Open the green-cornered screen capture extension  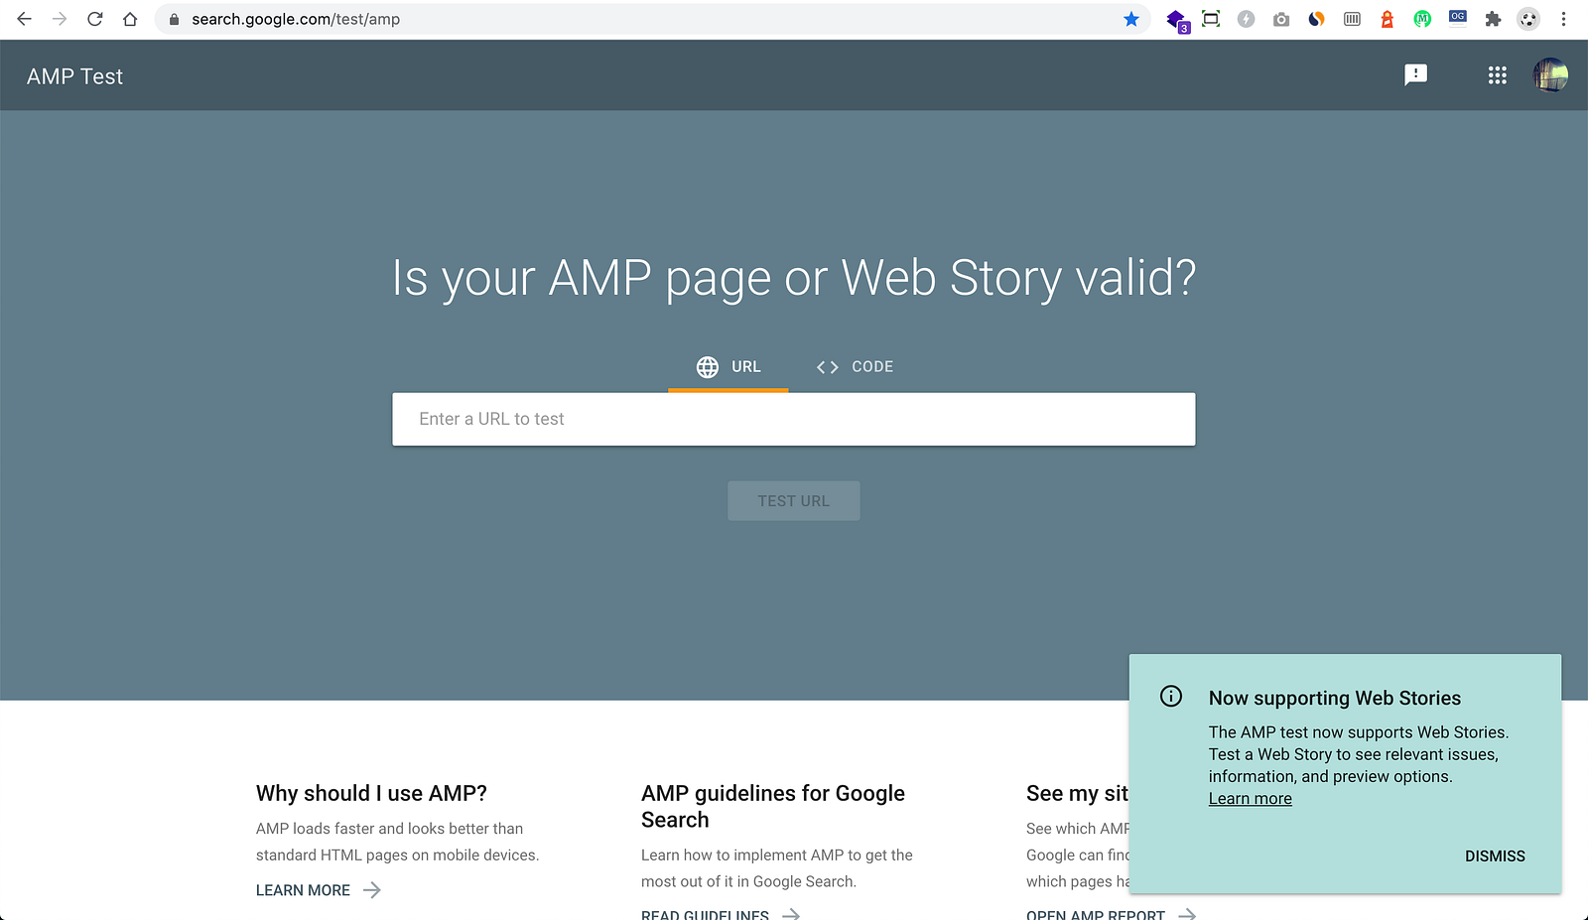coord(1211,19)
